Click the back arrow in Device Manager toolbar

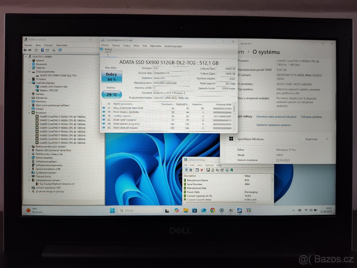click(25, 50)
